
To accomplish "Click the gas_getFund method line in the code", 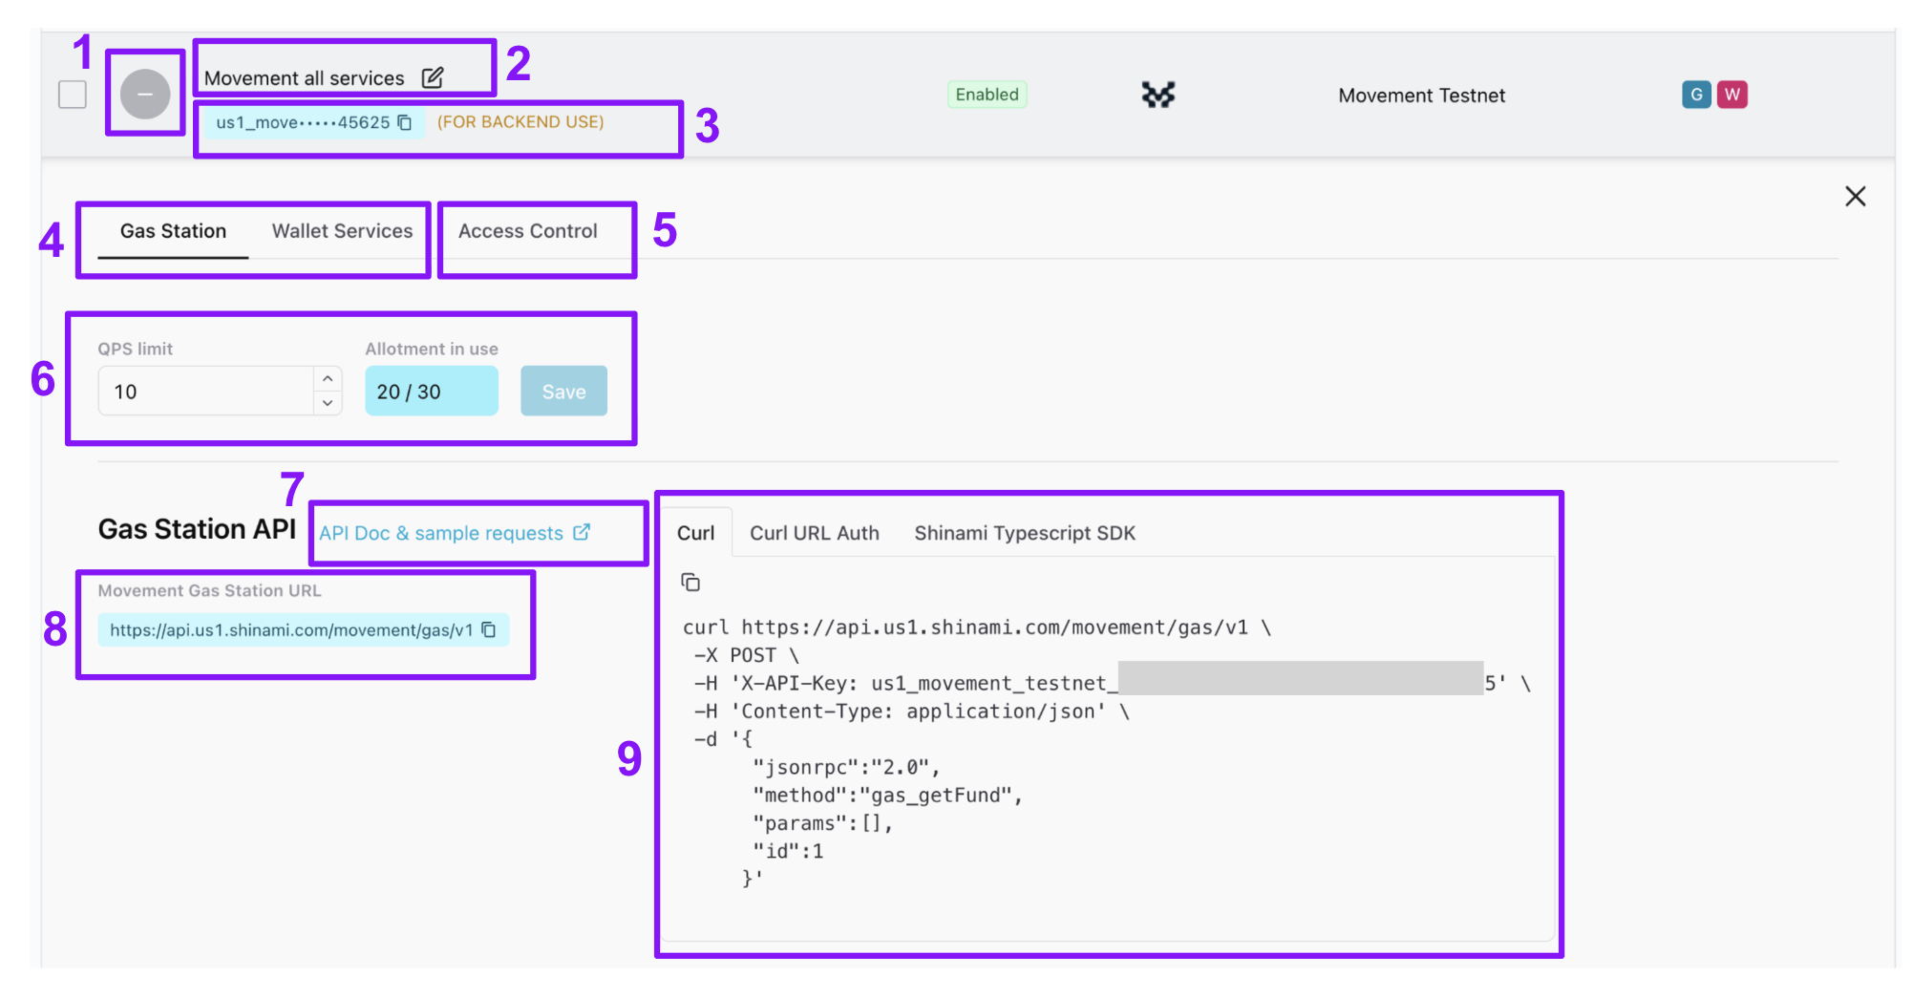I will [x=887, y=795].
